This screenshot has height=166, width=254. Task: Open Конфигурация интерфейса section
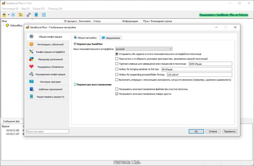(x=48, y=52)
